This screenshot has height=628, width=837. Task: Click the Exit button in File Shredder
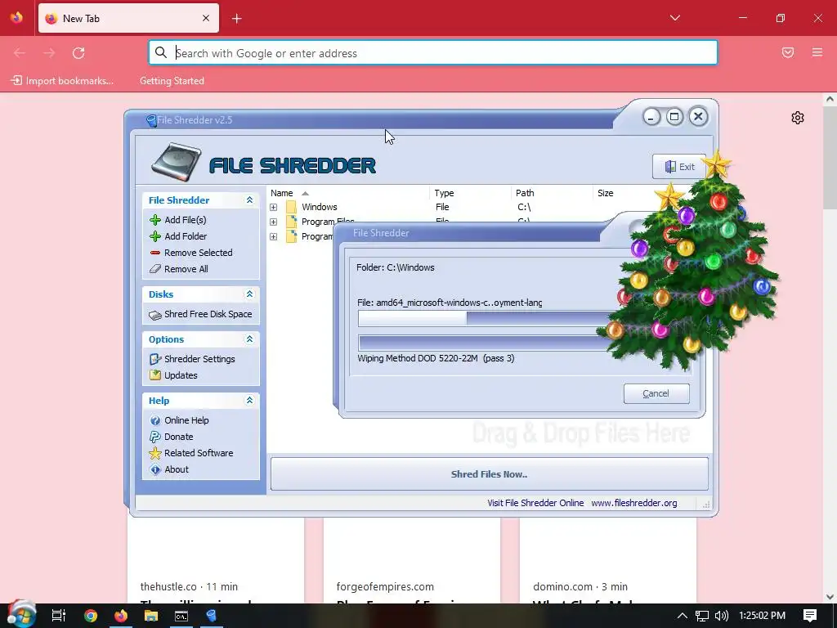[679, 167]
